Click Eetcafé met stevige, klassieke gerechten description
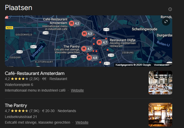The width and height of the screenshot is (184, 128). coord(37,122)
